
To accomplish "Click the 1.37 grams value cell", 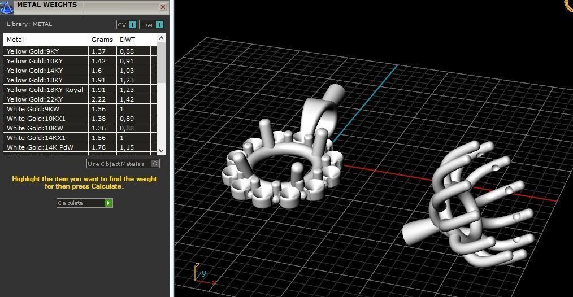I will click(x=102, y=51).
